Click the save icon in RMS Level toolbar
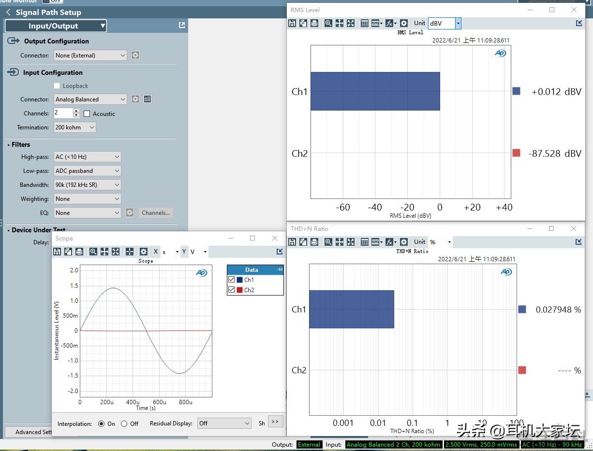The image size is (593, 451). tap(292, 23)
